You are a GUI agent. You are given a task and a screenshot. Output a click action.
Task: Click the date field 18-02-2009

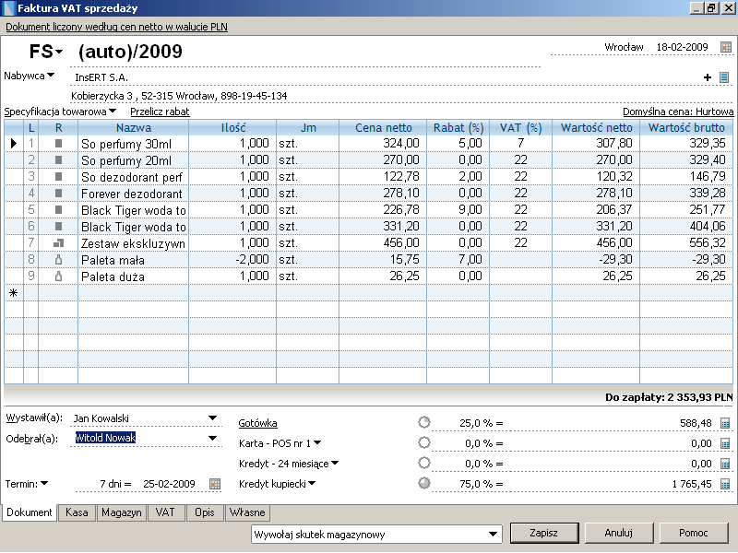click(x=682, y=47)
